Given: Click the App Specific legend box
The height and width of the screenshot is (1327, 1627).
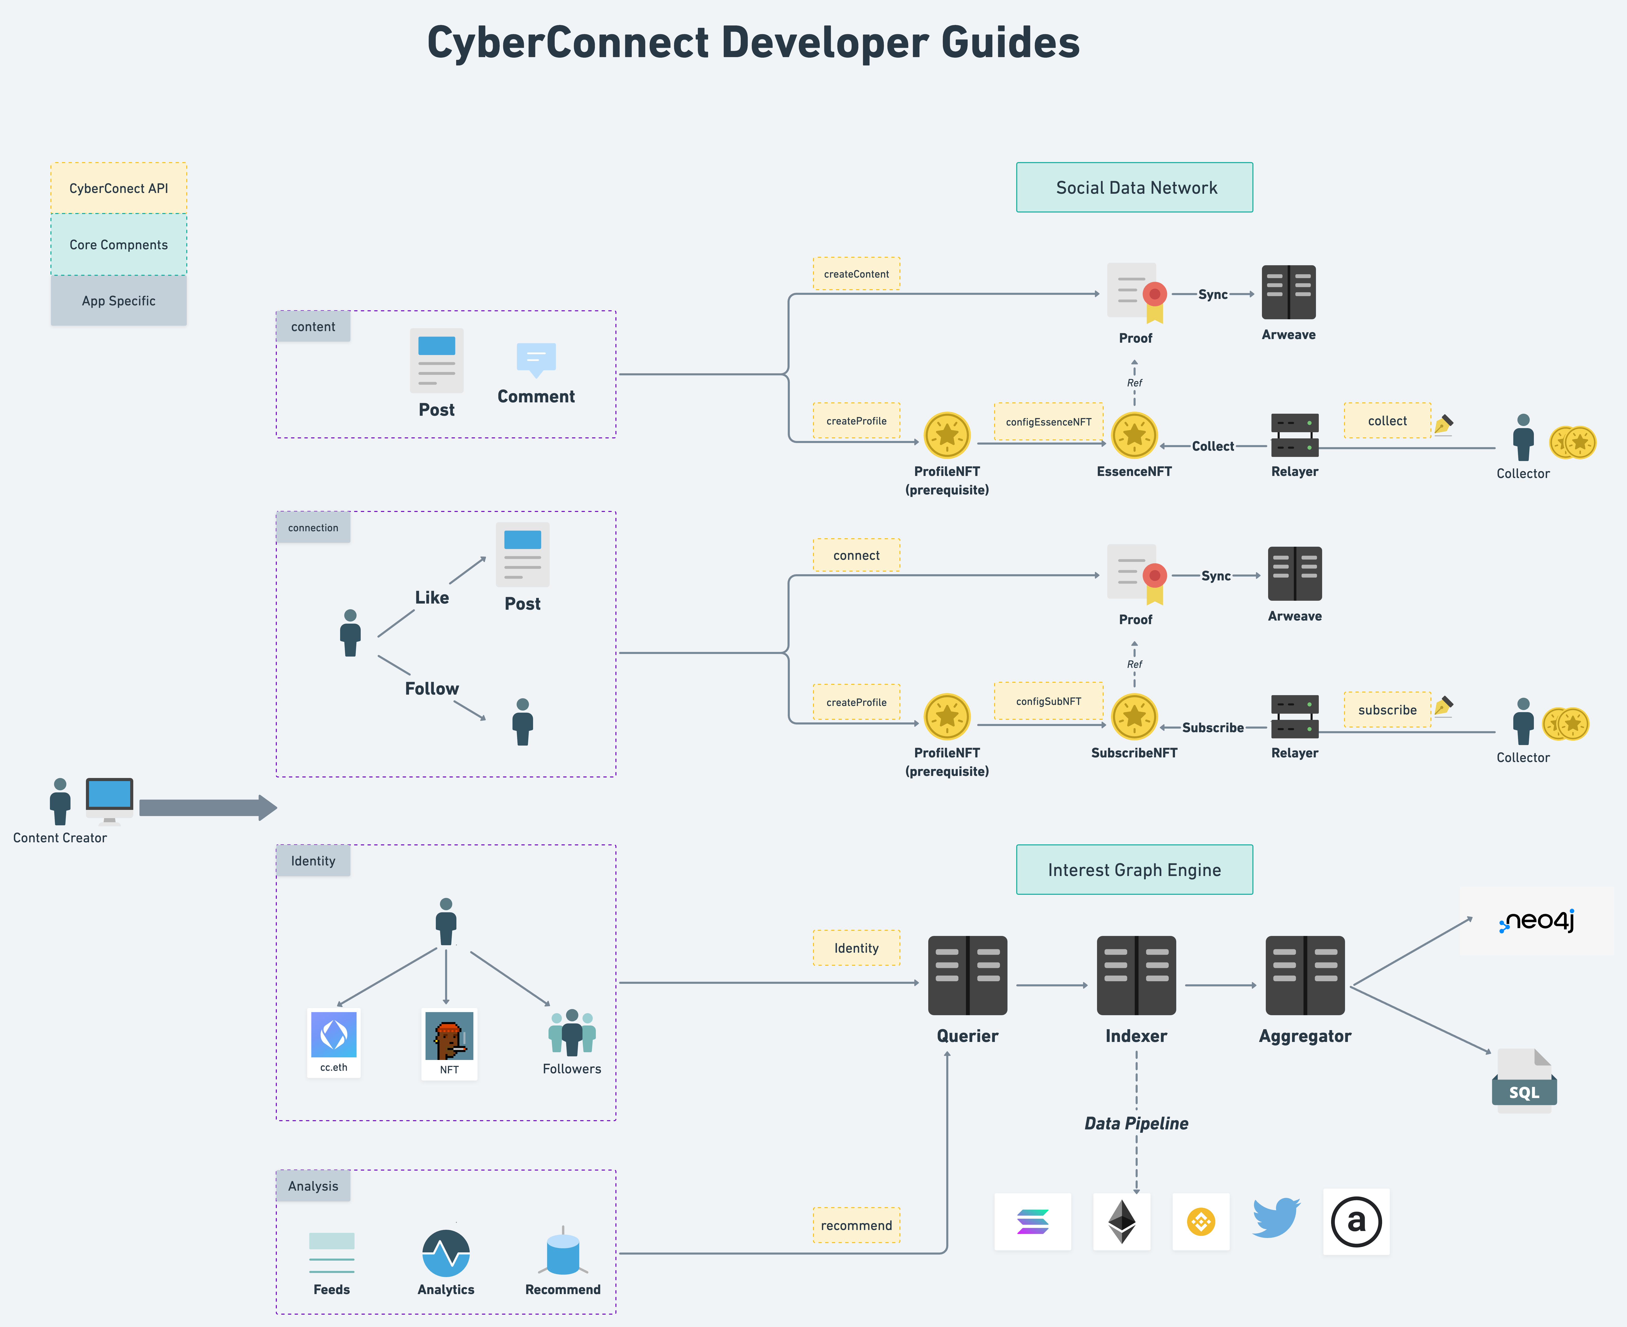Looking at the screenshot, I should point(118,300).
